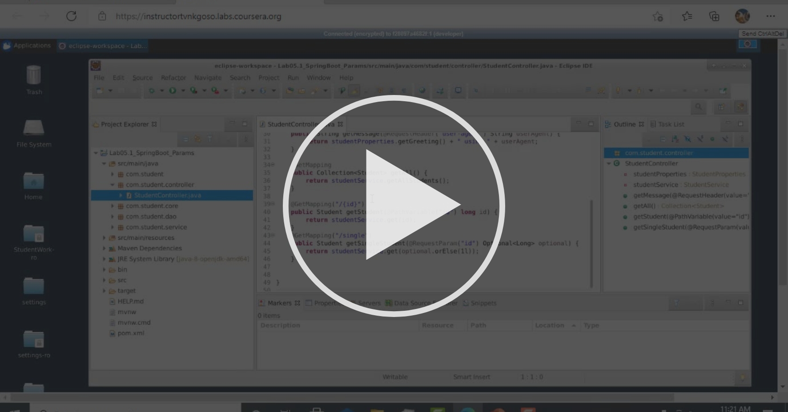Toggle Mark Occurrences in the toolbar

(354, 91)
